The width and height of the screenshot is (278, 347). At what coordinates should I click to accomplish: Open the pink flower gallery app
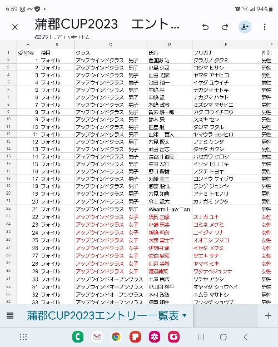(155, 337)
